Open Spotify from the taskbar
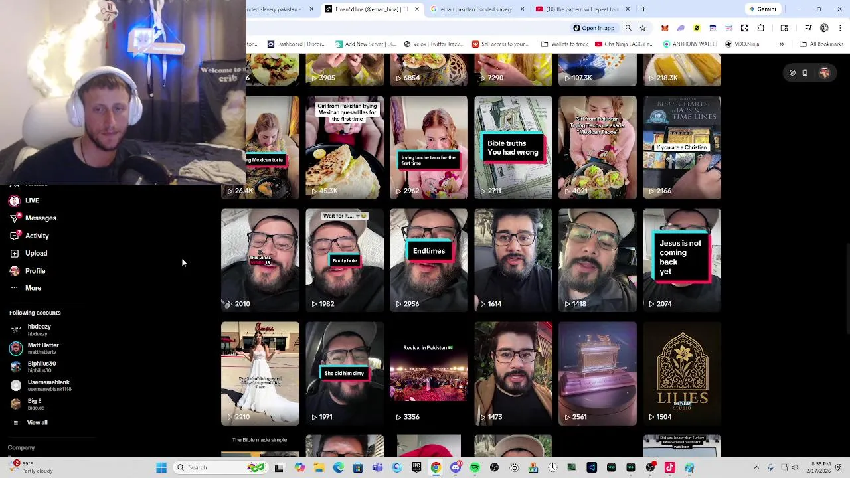 click(475, 467)
